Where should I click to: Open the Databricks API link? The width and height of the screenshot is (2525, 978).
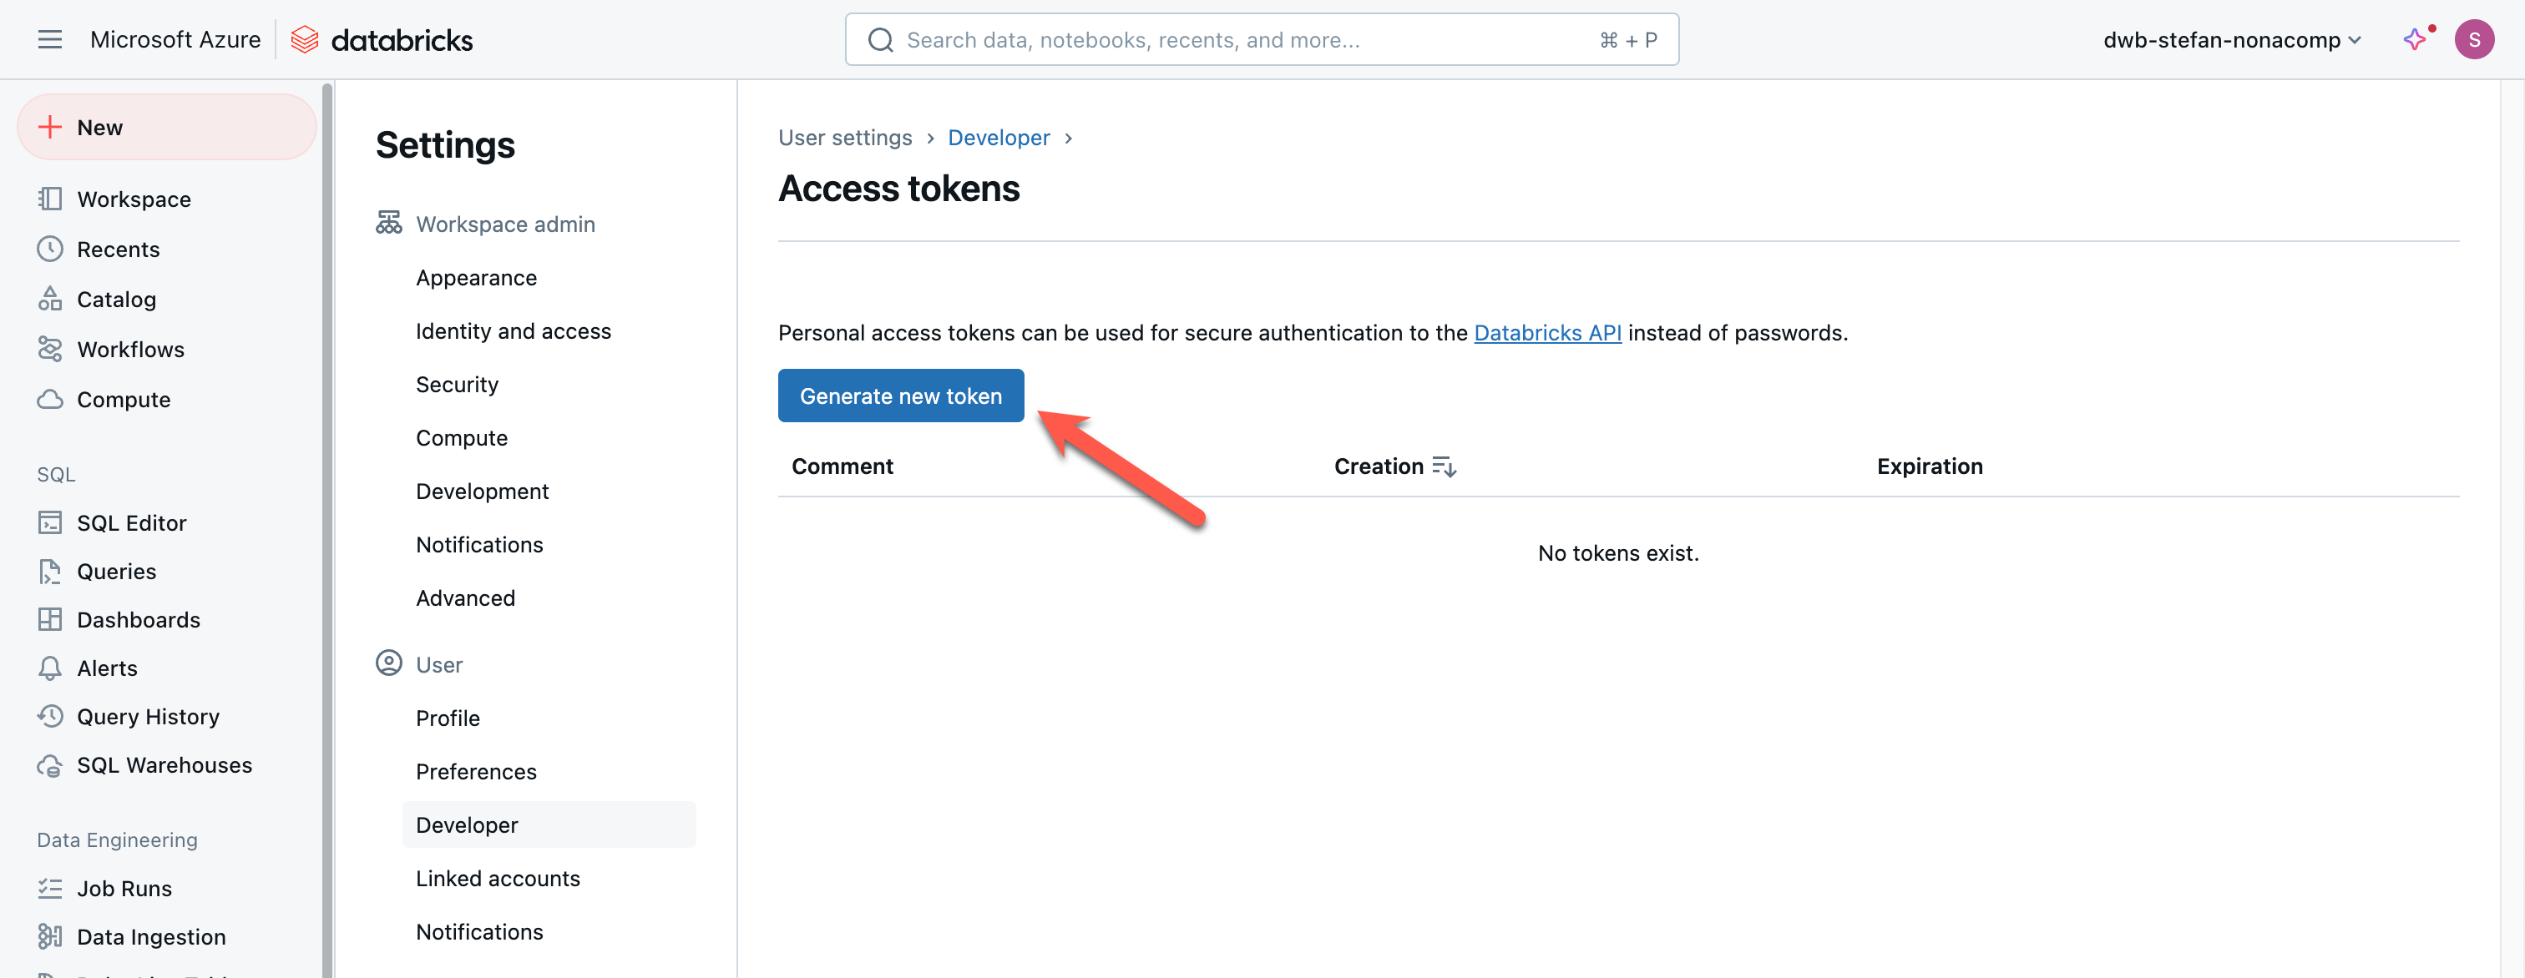click(x=1546, y=333)
